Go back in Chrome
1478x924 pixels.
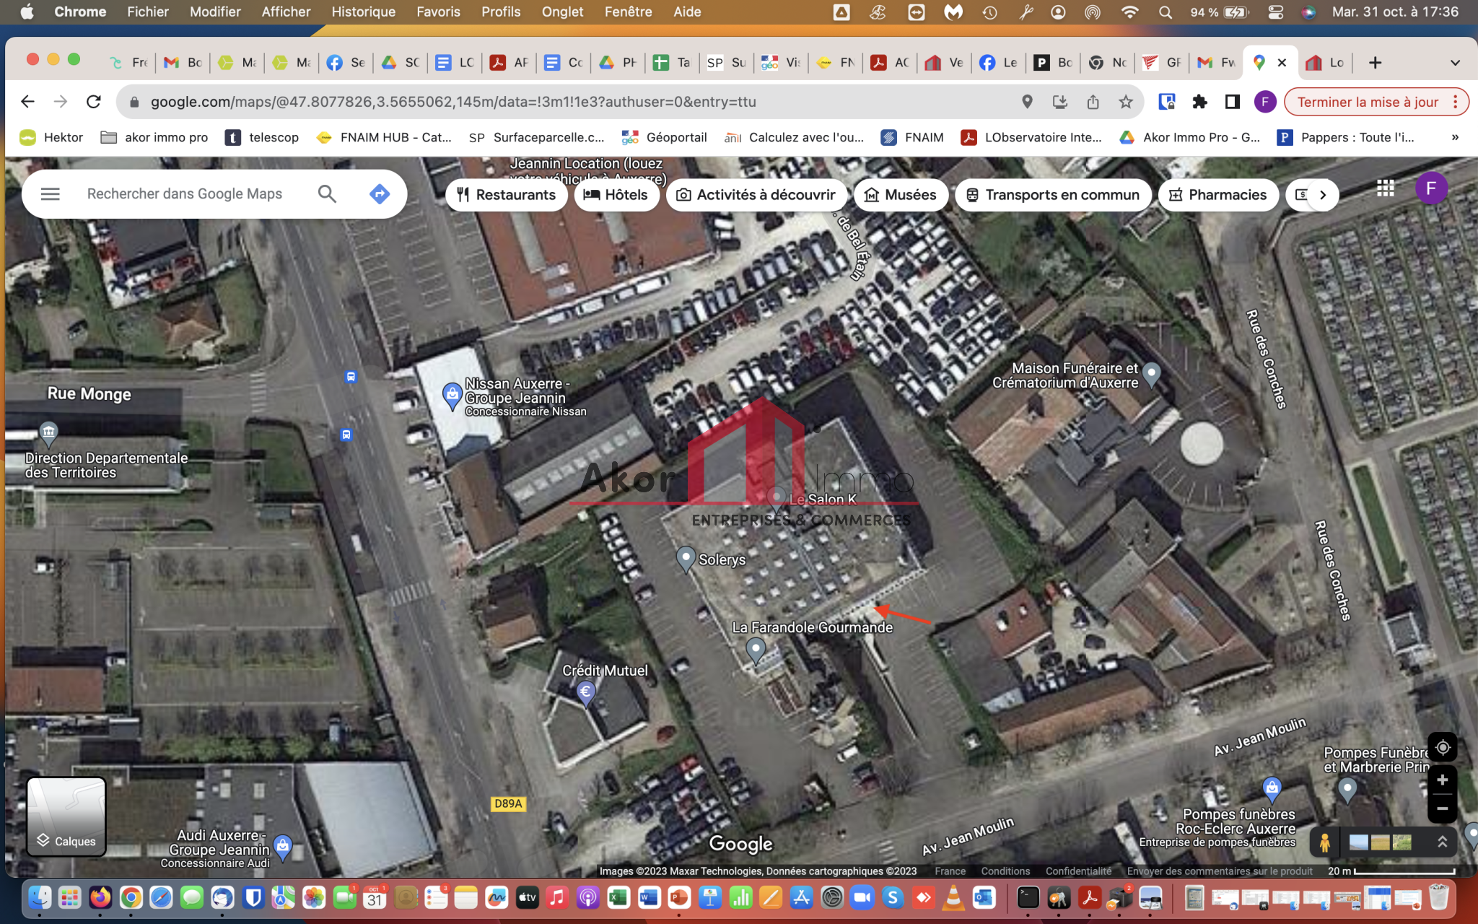pos(27,102)
